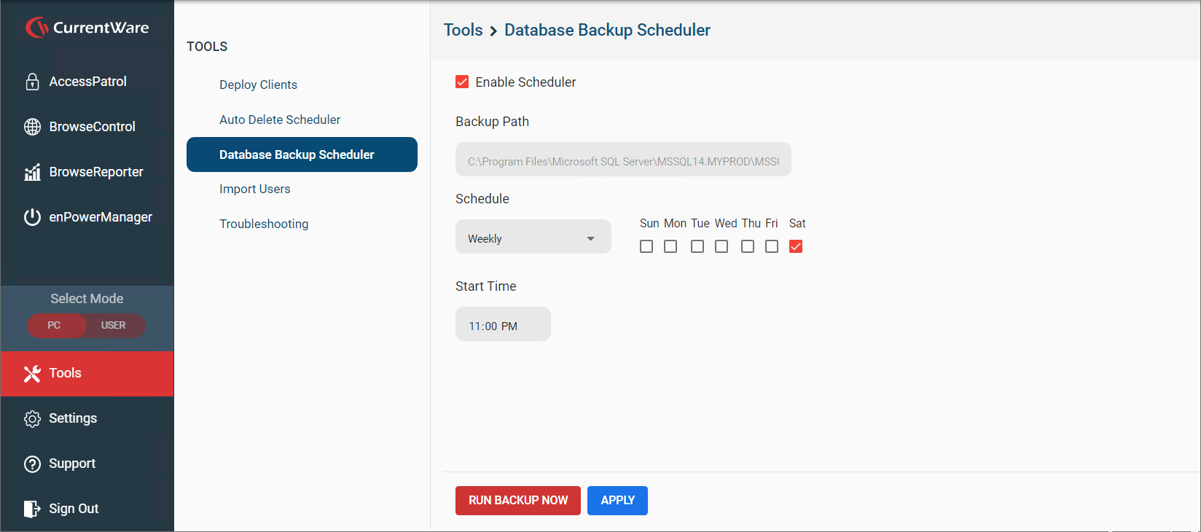The height and width of the screenshot is (532, 1201).
Task: Click the Tools wrench icon
Action: coord(32,373)
